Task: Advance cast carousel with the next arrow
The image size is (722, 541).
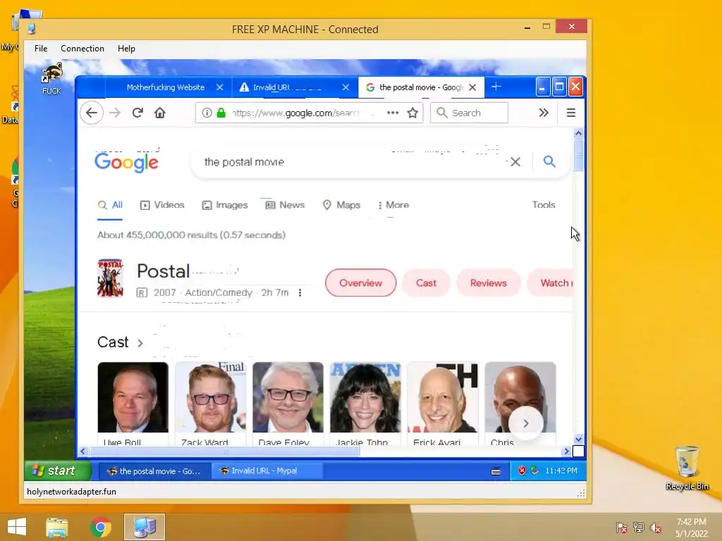Action: click(x=525, y=423)
